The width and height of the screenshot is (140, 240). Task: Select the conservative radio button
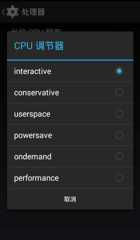tap(119, 92)
